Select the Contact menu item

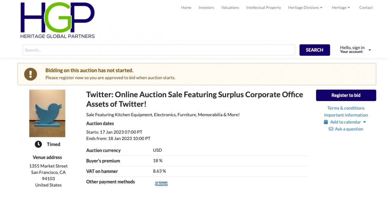366,8
